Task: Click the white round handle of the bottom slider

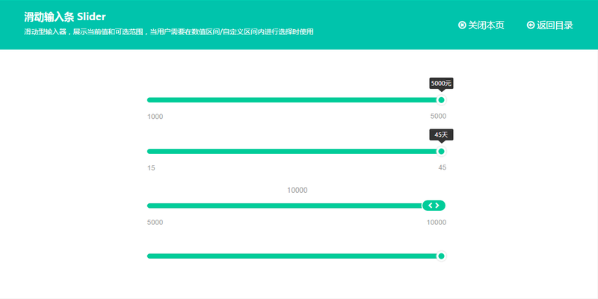Action: click(x=441, y=256)
